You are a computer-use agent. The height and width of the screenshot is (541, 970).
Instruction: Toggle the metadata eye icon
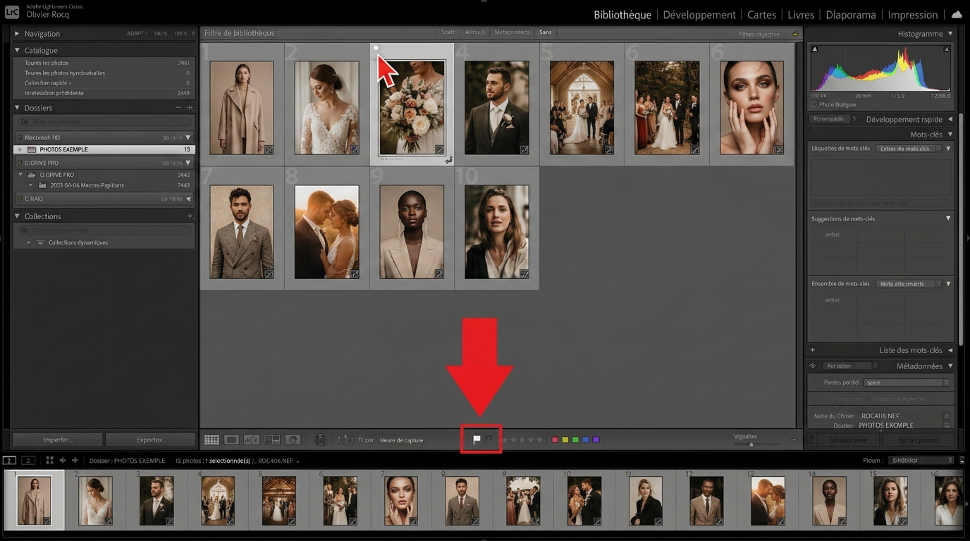point(813,366)
